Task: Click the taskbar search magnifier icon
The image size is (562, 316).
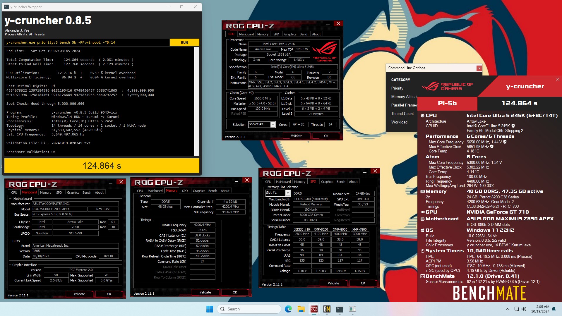Action: pos(222,309)
